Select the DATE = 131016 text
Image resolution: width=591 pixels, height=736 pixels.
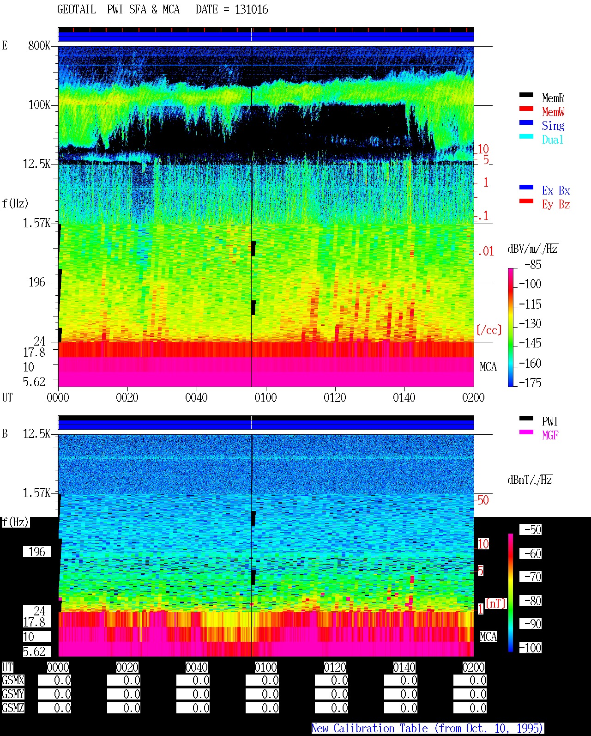(x=232, y=10)
